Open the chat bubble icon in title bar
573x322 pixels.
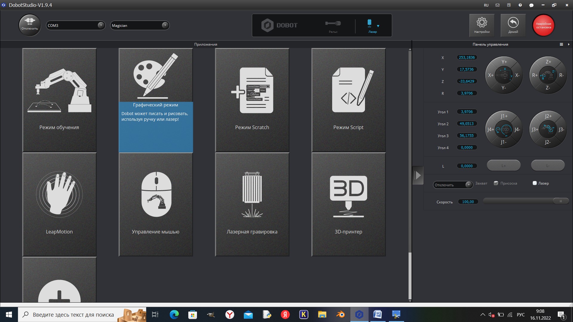[x=532, y=5]
